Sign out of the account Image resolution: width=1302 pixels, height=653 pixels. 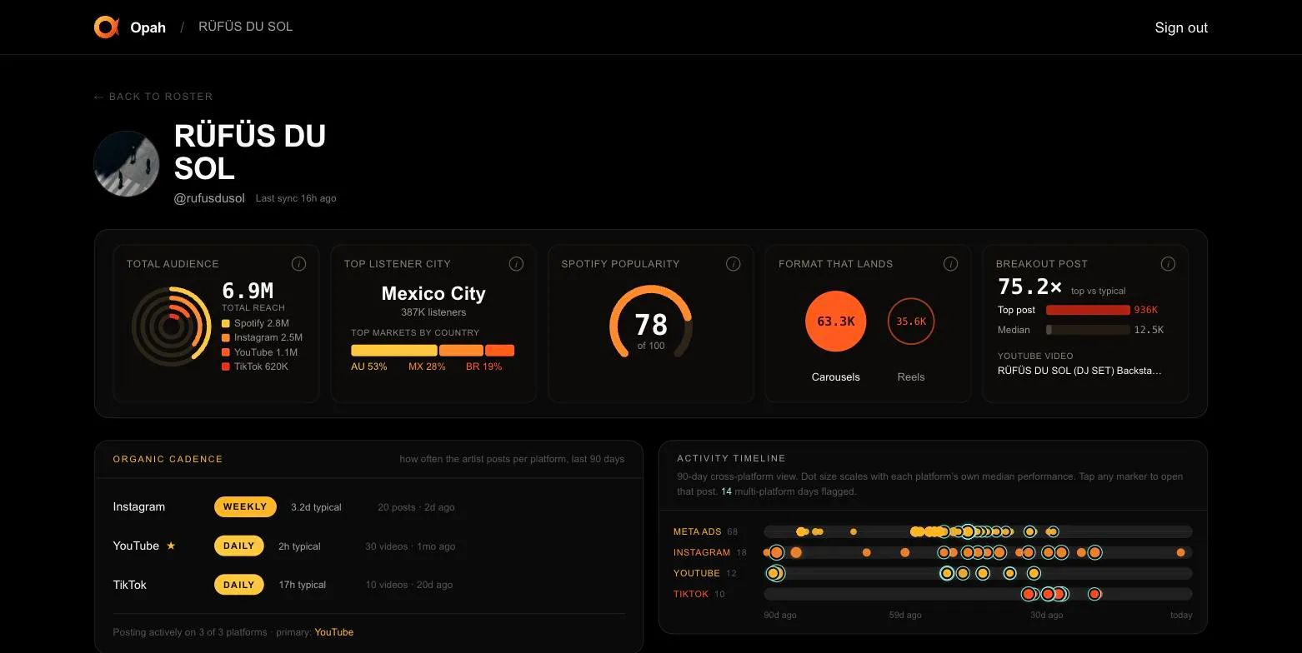[1181, 27]
